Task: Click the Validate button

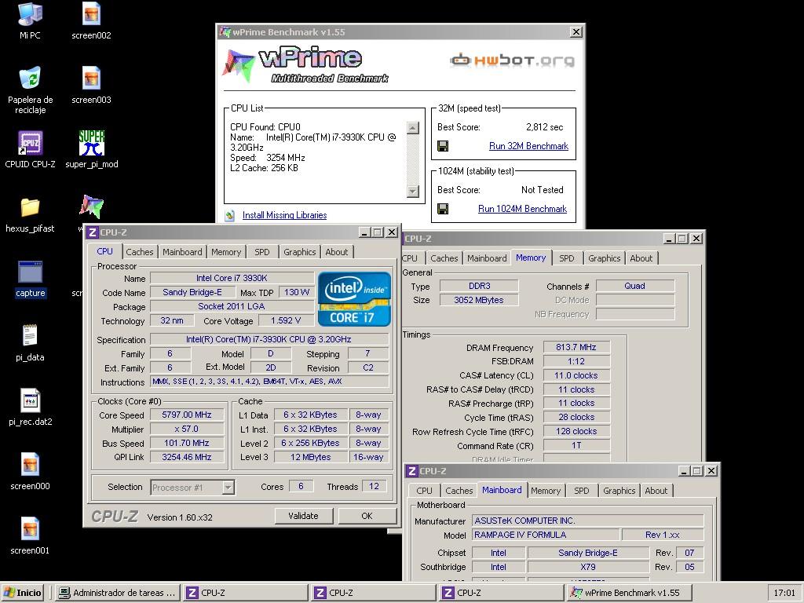Action: point(304,516)
